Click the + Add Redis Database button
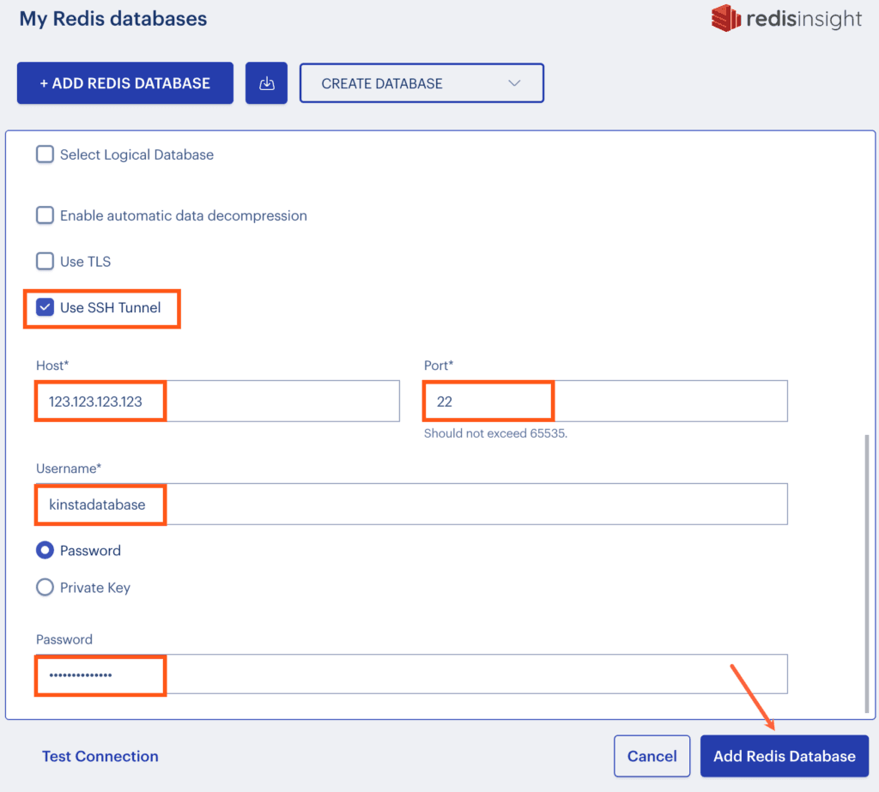The image size is (879, 792). click(125, 83)
